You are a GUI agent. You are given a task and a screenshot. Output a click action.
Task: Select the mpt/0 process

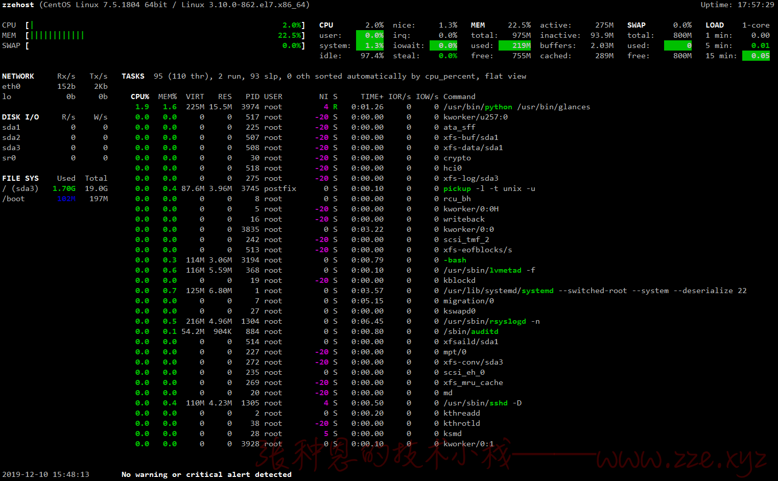coord(301,352)
